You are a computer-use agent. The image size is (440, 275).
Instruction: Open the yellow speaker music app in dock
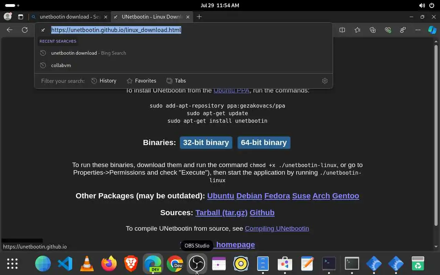click(x=241, y=264)
